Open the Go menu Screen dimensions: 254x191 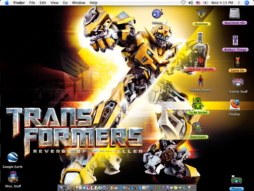pos(65,3)
